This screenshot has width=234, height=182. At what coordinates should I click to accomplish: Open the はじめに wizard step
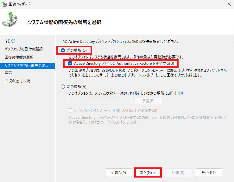(x=10, y=41)
